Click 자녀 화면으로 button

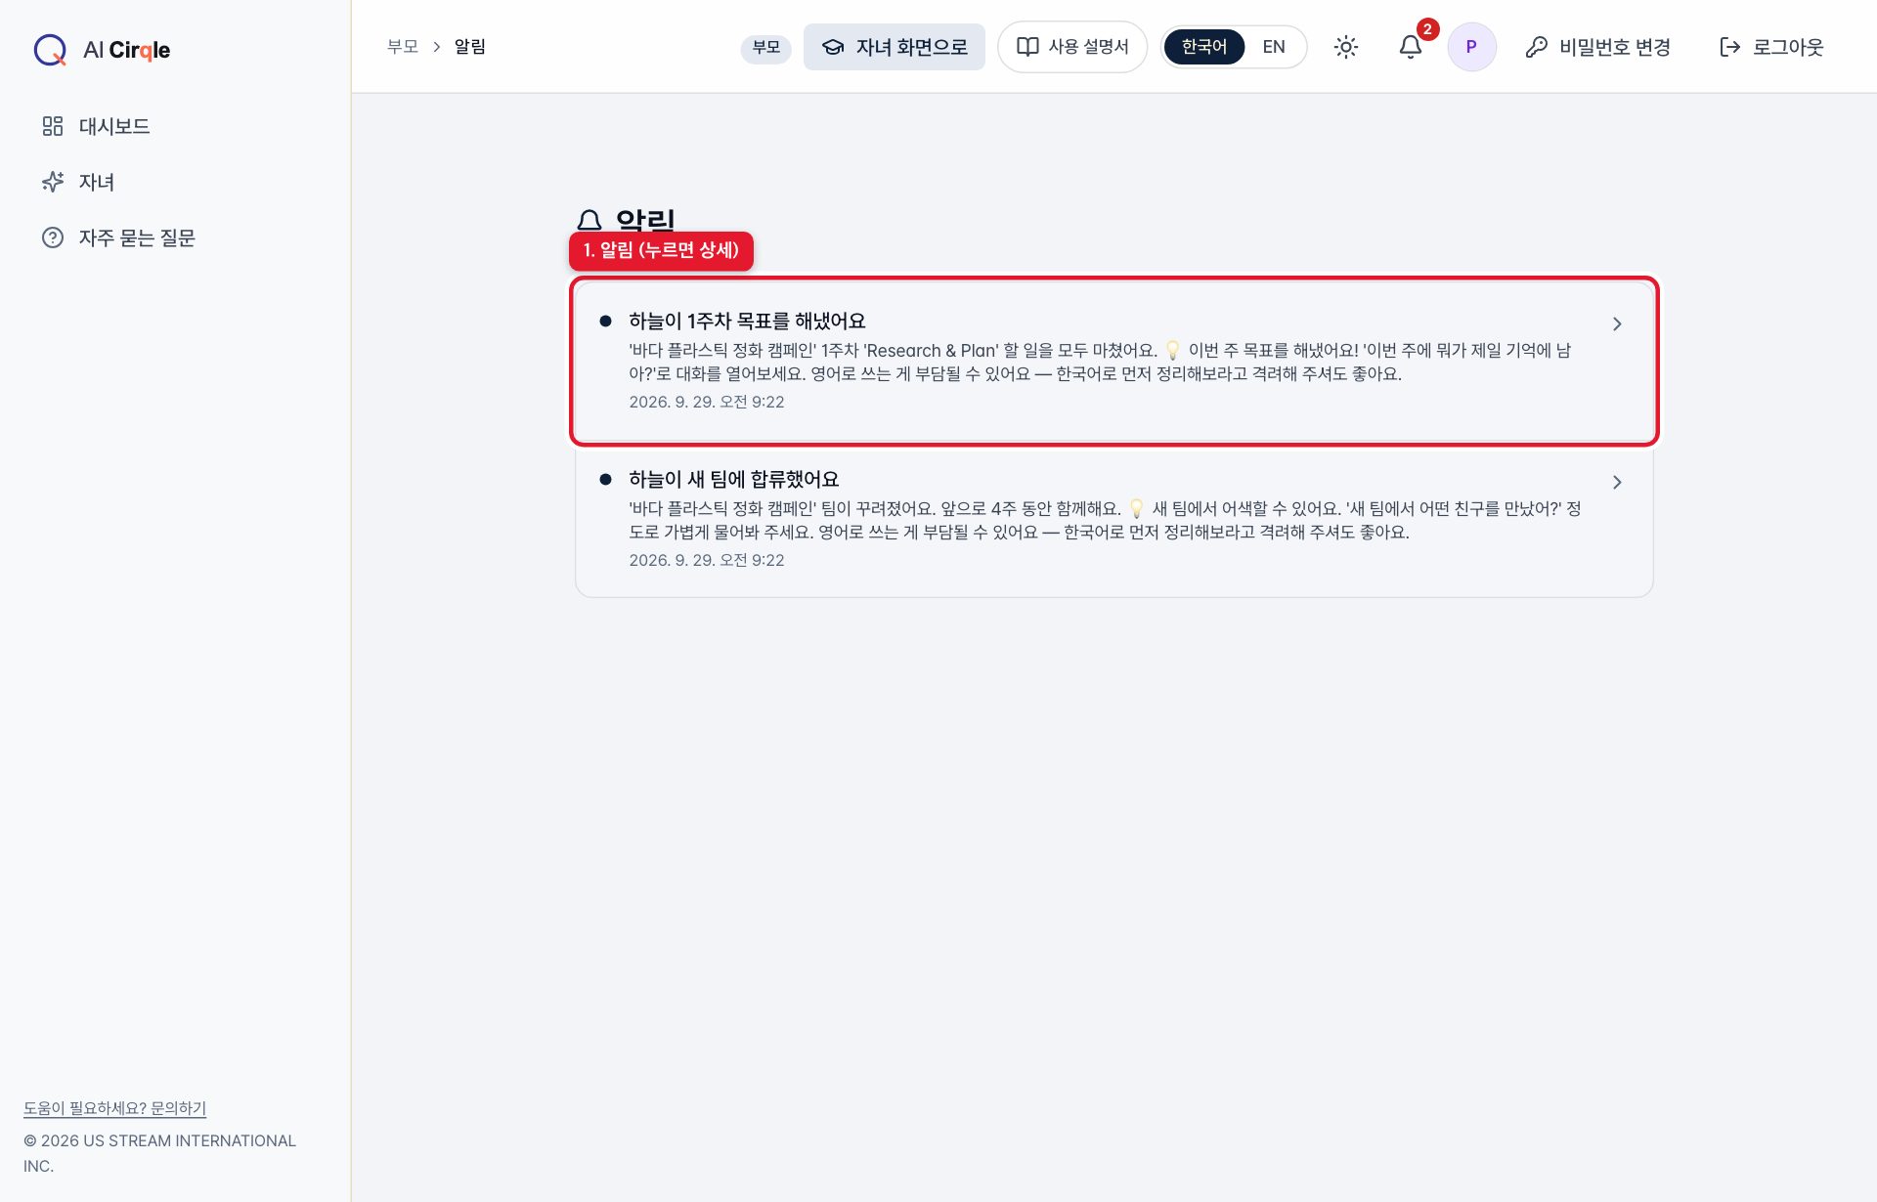(894, 46)
